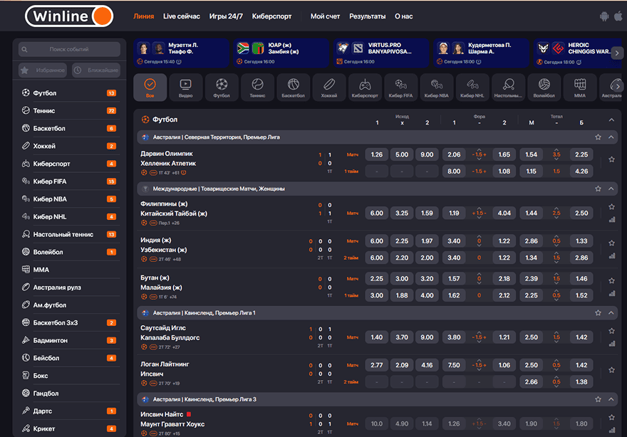Open handicap selector for Дарвин Олимпик match row
The image size is (627, 437).
(x=479, y=154)
